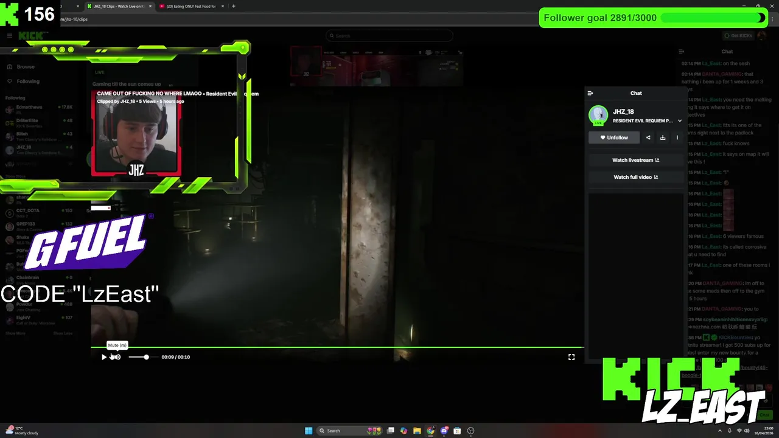Collapse the clip chat panel icon

pos(590,93)
